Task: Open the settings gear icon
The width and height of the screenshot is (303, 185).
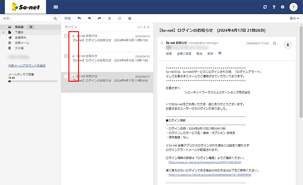Action: [283, 7]
